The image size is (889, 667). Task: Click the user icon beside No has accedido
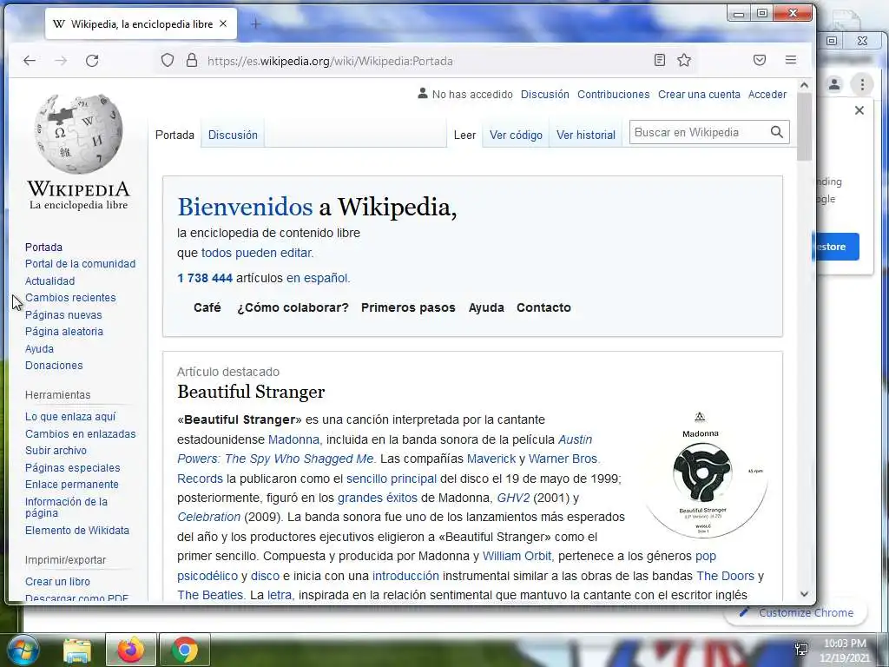(x=423, y=94)
